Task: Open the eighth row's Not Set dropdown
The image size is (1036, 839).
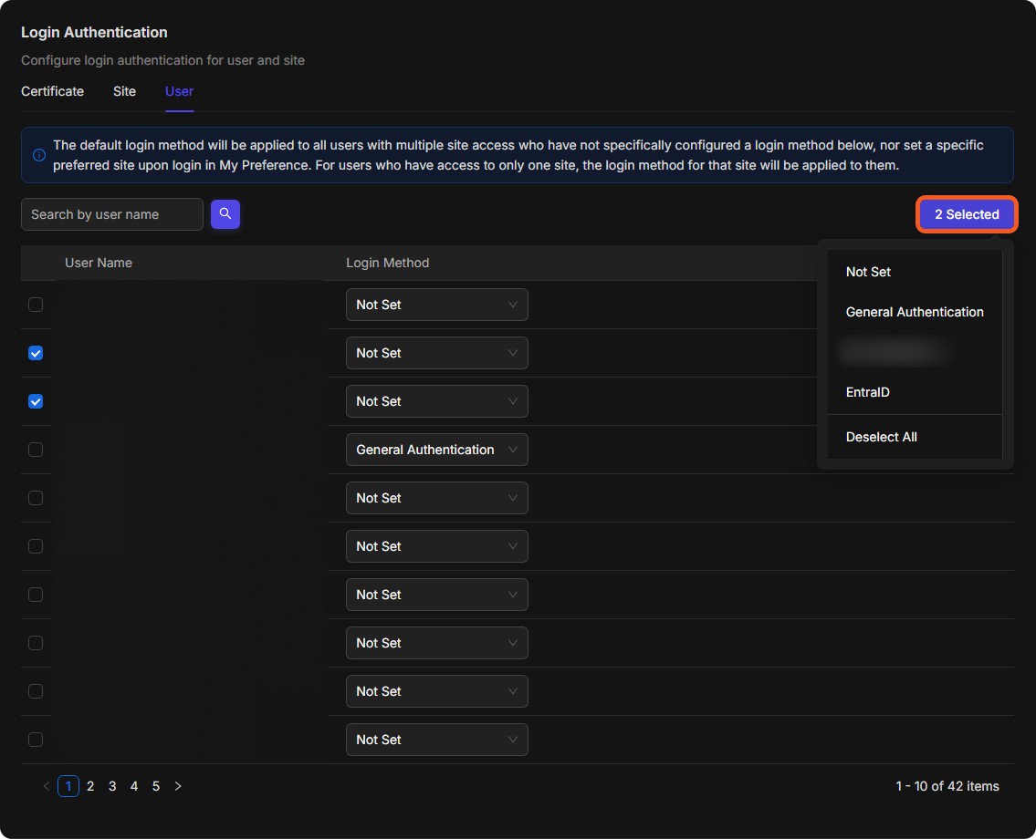Action: 436,643
